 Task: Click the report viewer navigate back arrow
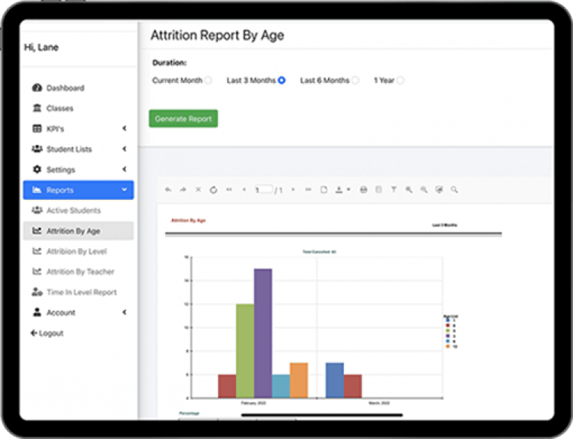[168, 189]
